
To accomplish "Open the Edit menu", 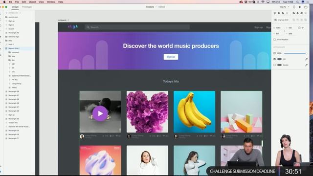I will pyautogui.click(x=24, y=2).
